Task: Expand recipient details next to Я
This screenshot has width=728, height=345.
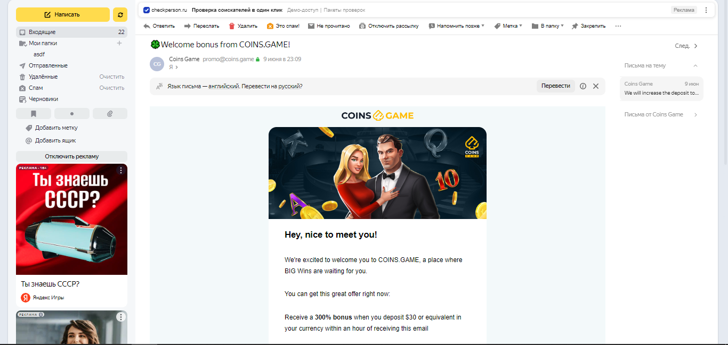Action: tap(176, 68)
